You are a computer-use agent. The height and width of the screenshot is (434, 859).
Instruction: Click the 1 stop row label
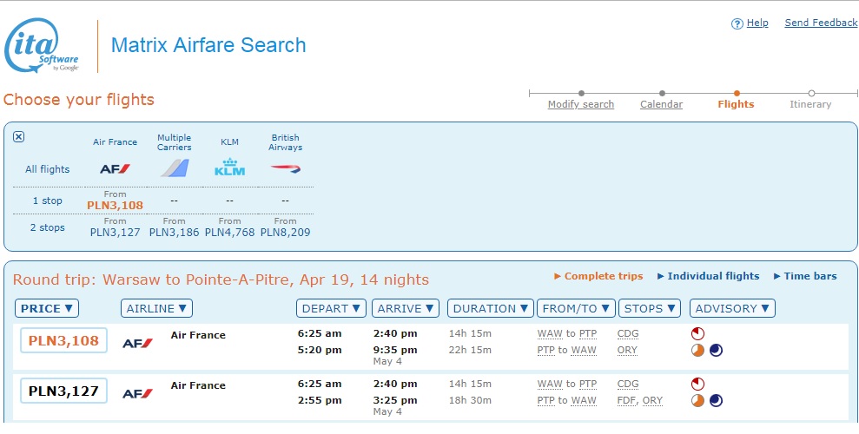(x=47, y=201)
